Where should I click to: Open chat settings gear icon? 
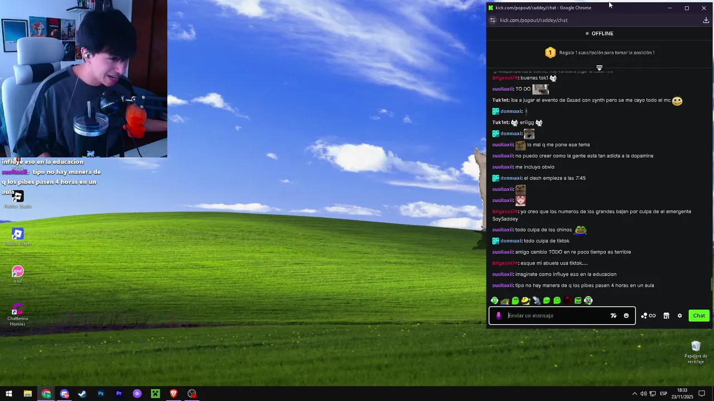[679, 315]
